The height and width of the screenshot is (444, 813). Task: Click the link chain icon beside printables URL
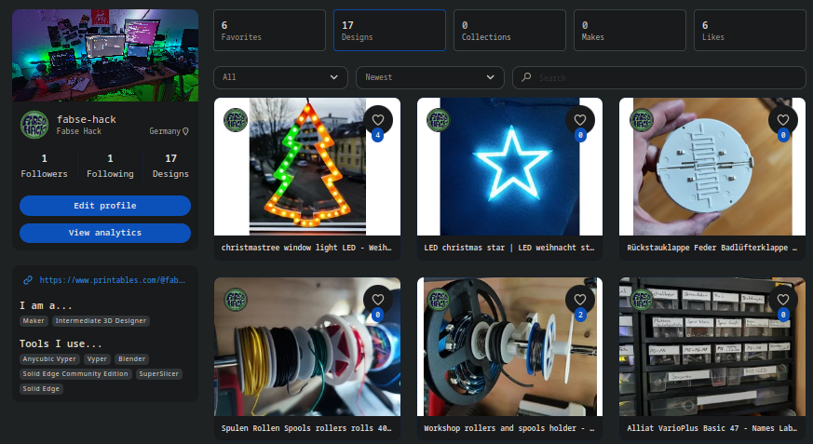click(28, 280)
